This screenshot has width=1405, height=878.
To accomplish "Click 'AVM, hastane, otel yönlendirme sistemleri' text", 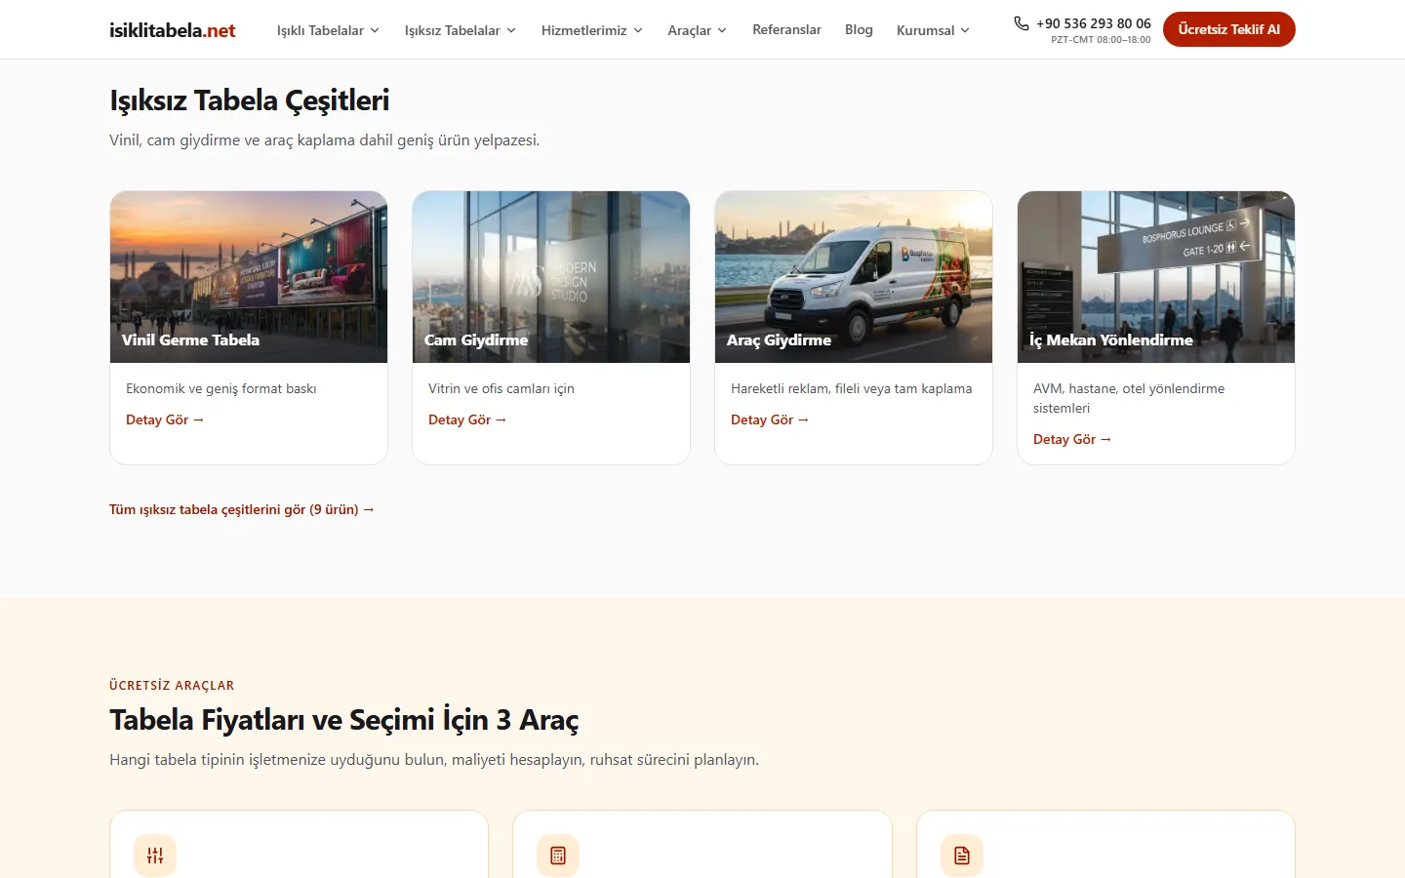I will [1129, 398].
